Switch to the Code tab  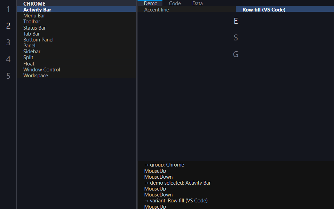[175, 3]
